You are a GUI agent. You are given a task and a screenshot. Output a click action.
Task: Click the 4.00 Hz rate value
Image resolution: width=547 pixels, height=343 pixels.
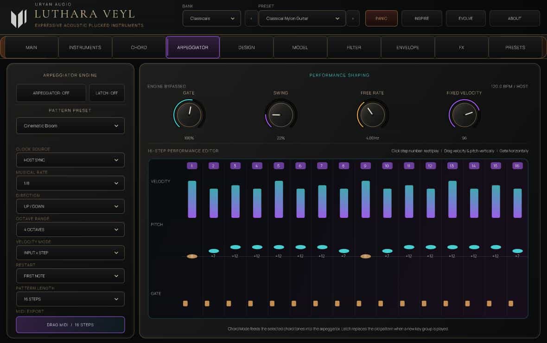[373, 138]
